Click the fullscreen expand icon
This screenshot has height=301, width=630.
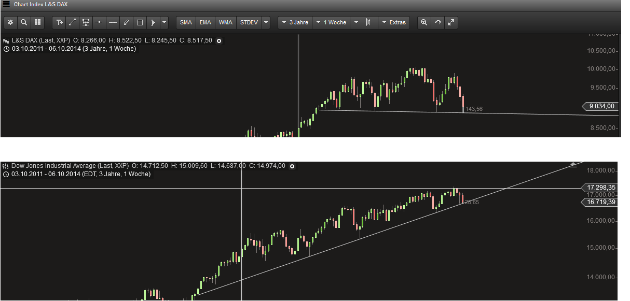coord(451,22)
